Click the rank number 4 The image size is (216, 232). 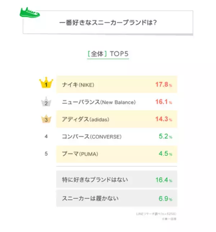coord(46,137)
